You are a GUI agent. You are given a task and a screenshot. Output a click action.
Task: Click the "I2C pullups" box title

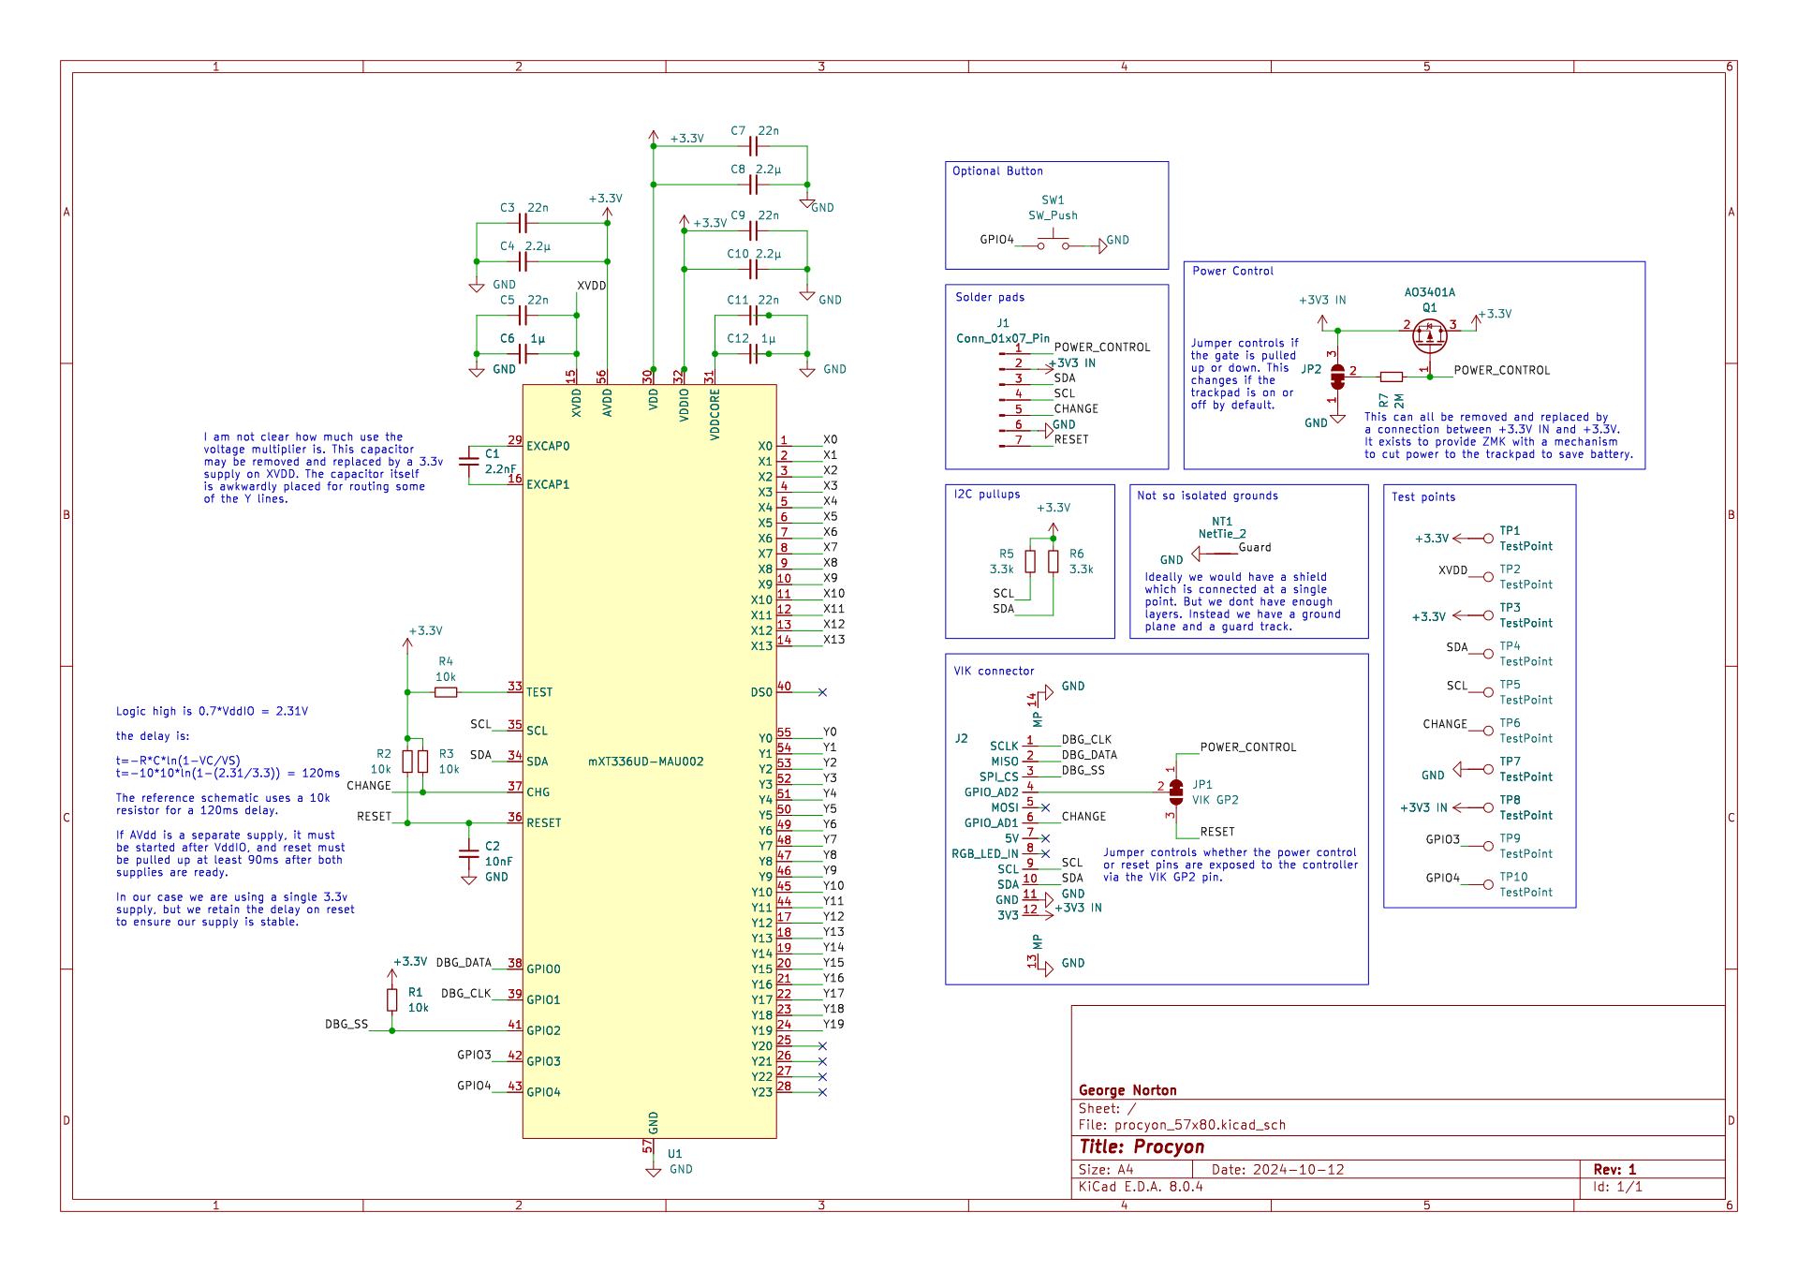tap(987, 494)
